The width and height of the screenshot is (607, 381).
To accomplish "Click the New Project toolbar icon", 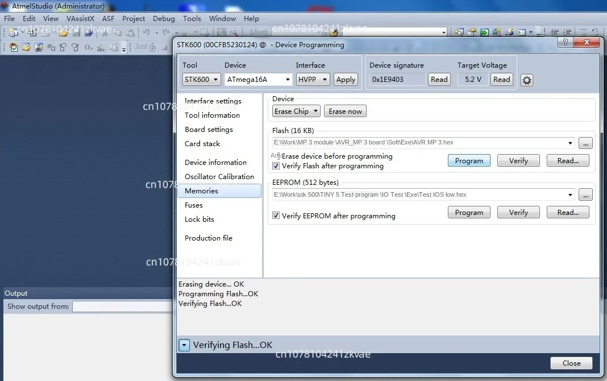I will click(14, 32).
